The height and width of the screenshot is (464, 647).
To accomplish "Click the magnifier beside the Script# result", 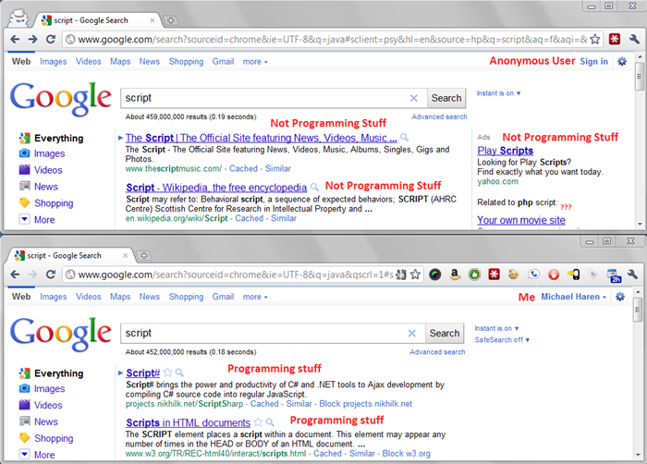I will pyautogui.click(x=179, y=372).
